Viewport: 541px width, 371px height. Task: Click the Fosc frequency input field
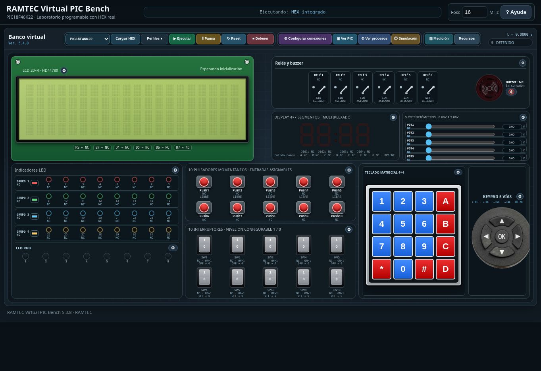[474, 12]
